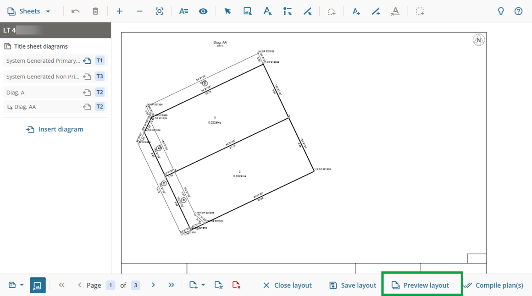This screenshot has height=296, width=532.
Task: Jump to first page with double-left arrows
Action: pos(61,285)
